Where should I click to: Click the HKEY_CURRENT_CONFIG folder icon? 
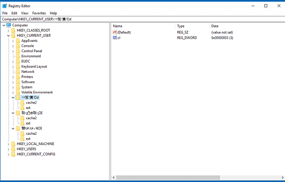click(13, 154)
